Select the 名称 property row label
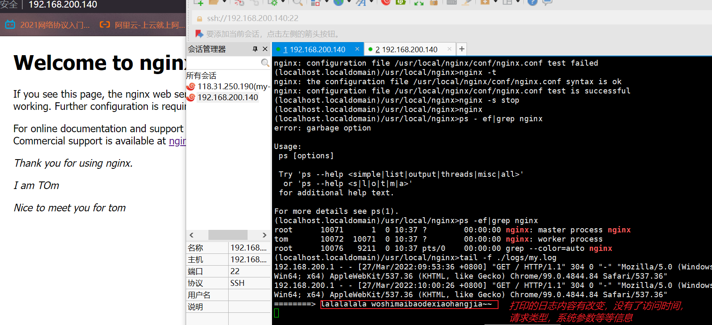The image size is (712, 325). tap(195, 248)
